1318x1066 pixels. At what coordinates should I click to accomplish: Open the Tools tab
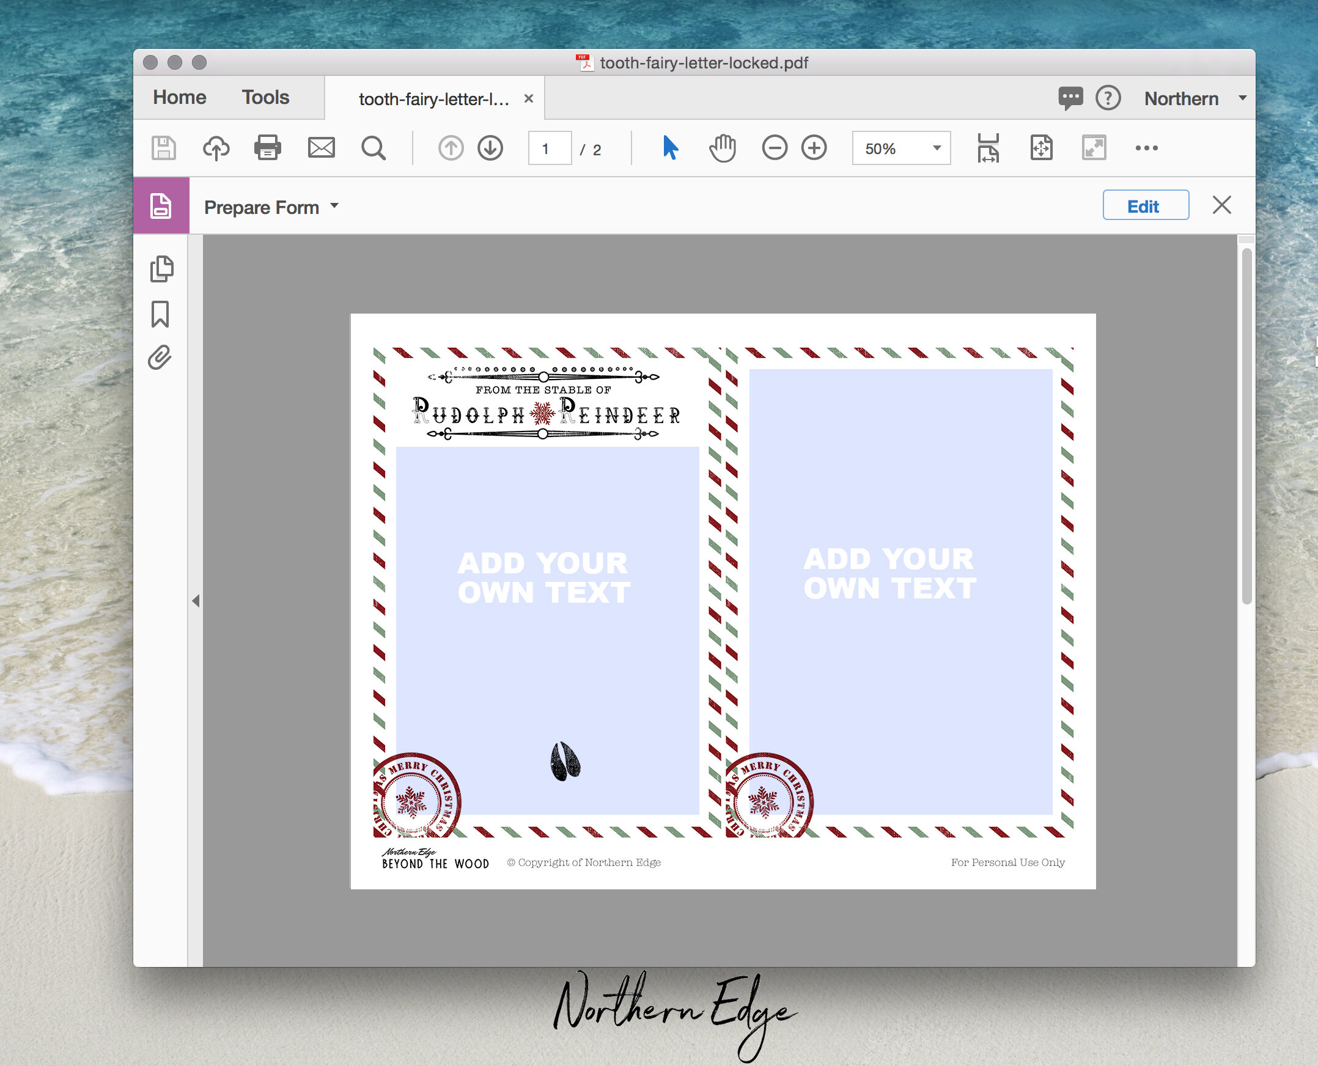point(265,97)
